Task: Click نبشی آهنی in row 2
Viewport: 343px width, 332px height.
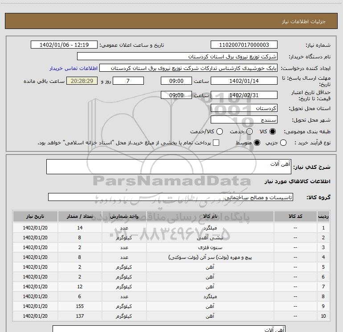Action: (210, 238)
